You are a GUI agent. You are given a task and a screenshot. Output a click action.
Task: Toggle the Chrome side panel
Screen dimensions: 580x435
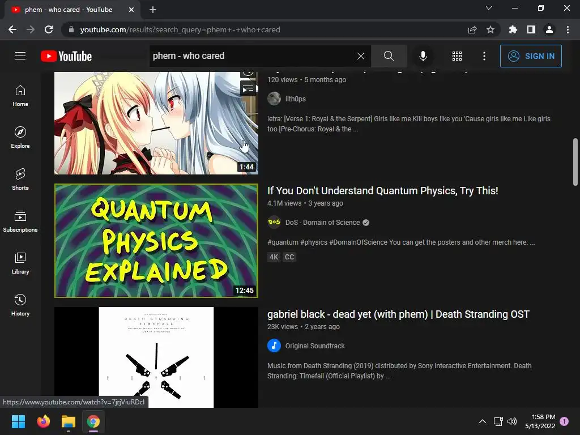coord(531,29)
